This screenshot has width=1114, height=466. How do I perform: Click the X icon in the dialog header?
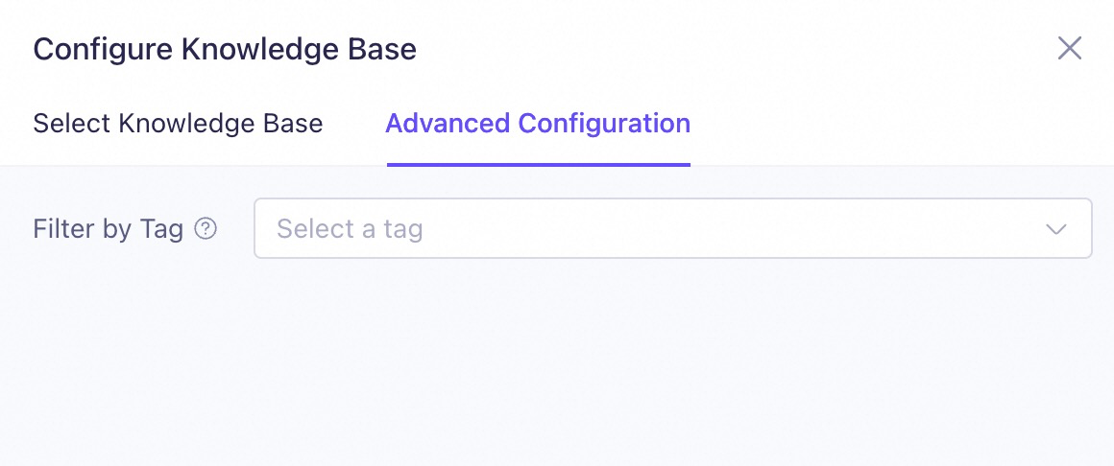[x=1069, y=49]
